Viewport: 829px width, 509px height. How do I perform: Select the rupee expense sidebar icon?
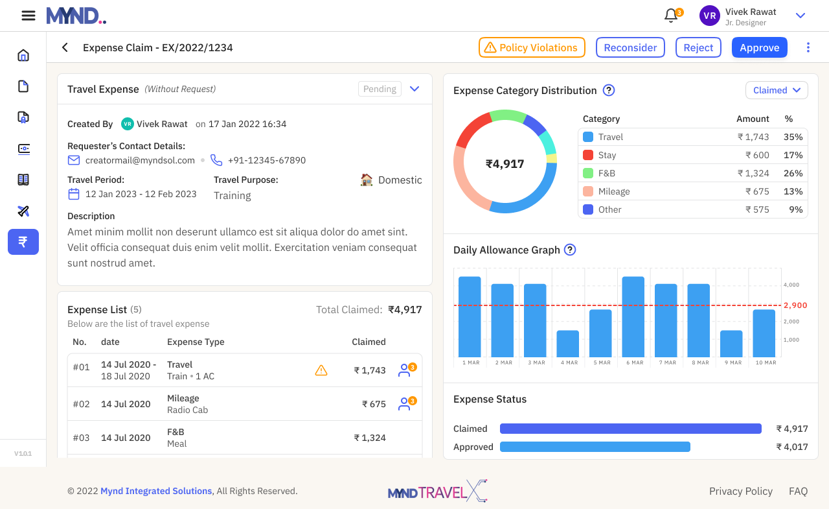pyautogui.click(x=23, y=242)
